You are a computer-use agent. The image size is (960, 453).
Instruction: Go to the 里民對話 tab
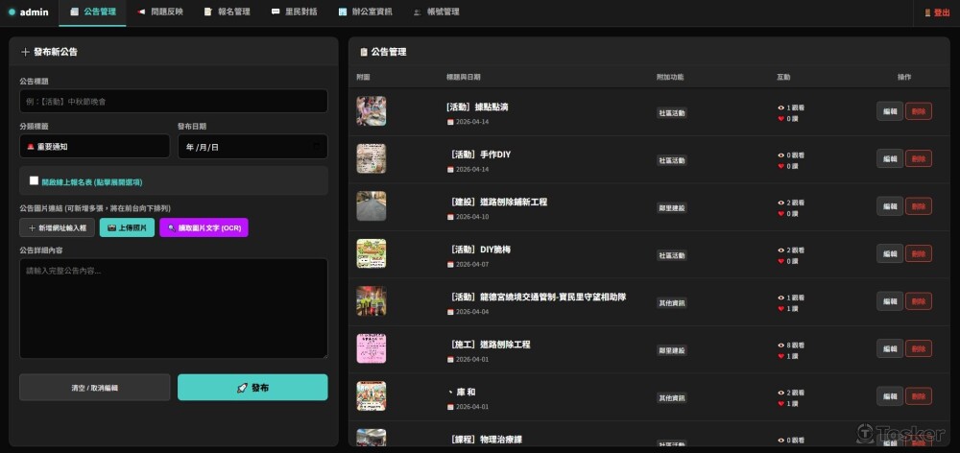point(295,12)
